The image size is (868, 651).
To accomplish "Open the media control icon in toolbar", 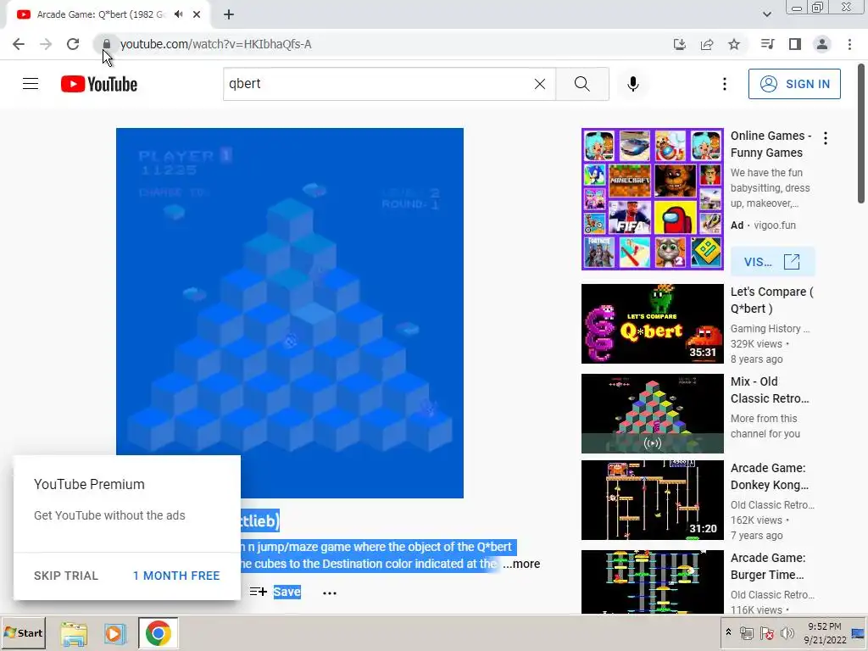I will pos(767,44).
